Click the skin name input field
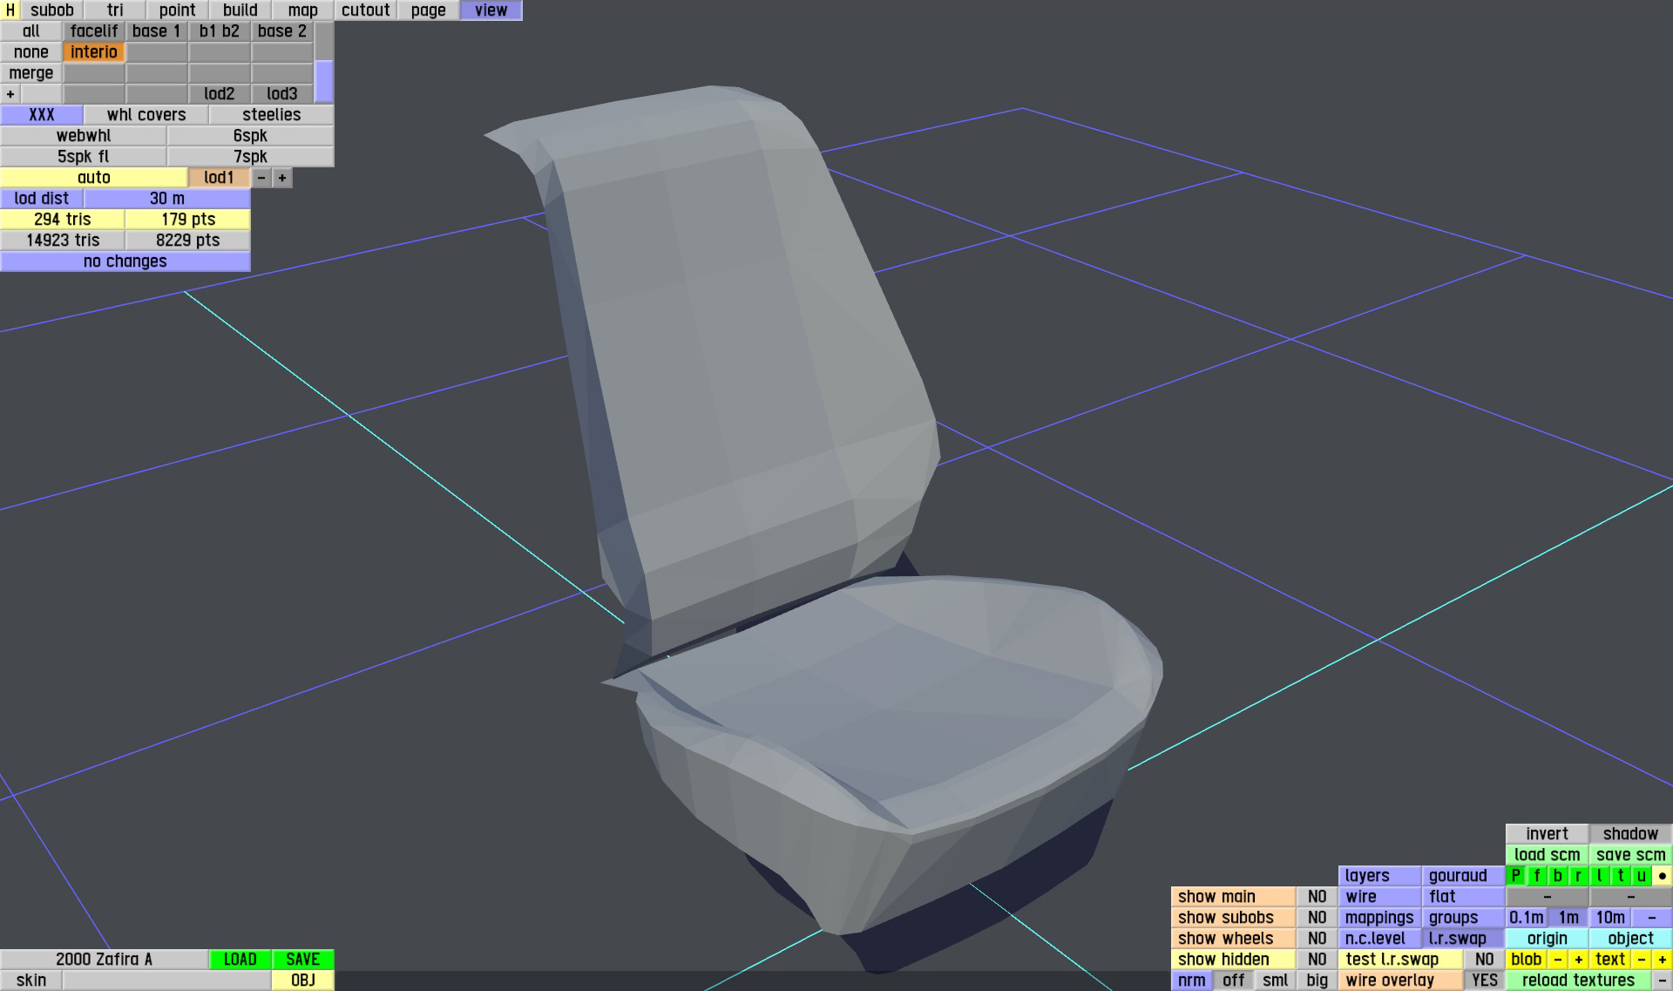 coord(166,981)
